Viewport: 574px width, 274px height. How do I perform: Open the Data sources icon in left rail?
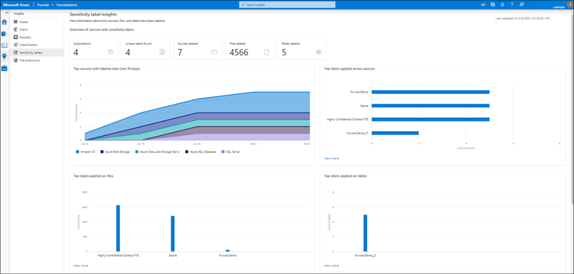(5, 34)
